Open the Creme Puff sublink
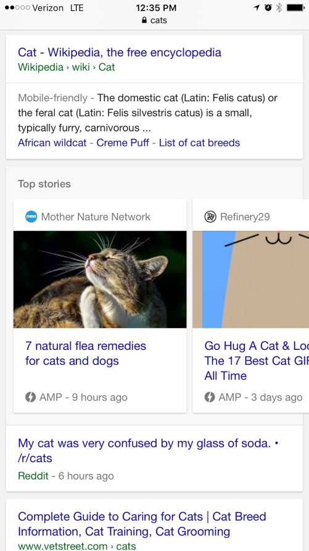This screenshot has width=309, height=551. [123, 143]
